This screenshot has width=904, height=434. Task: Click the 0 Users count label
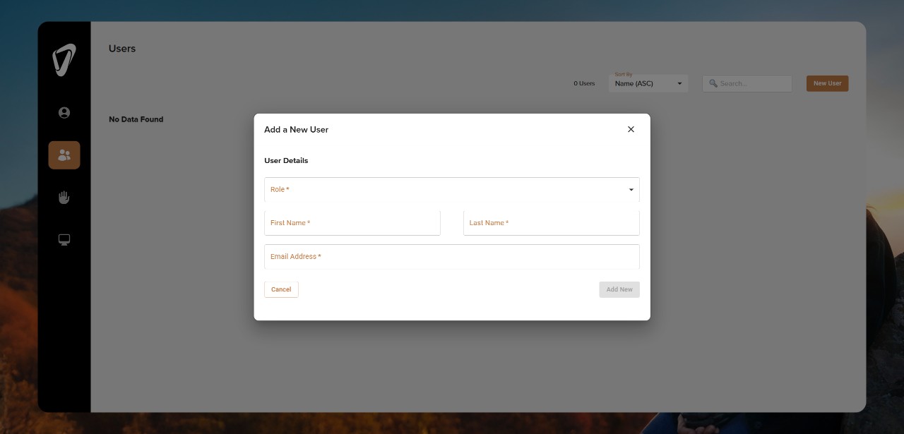584,83
